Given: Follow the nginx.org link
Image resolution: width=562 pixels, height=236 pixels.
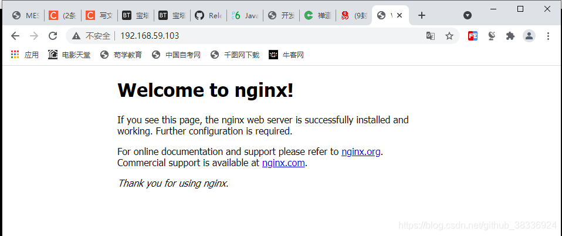Looking at the screenshot, I should (x=361, y=151).
